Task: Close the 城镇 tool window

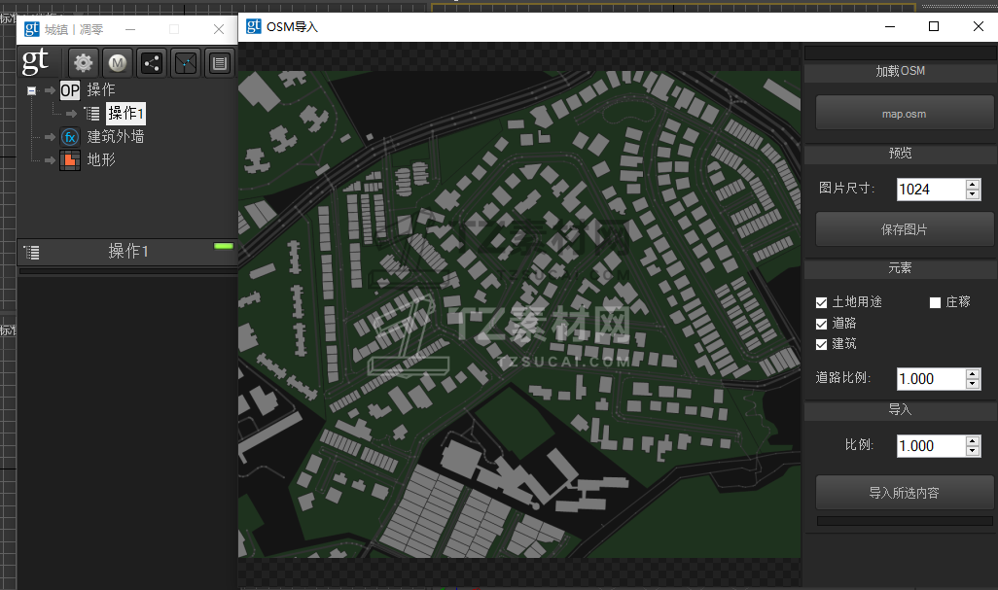Action: click(x=219, y=29)
